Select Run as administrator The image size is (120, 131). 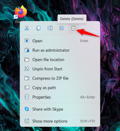(60, 50)
